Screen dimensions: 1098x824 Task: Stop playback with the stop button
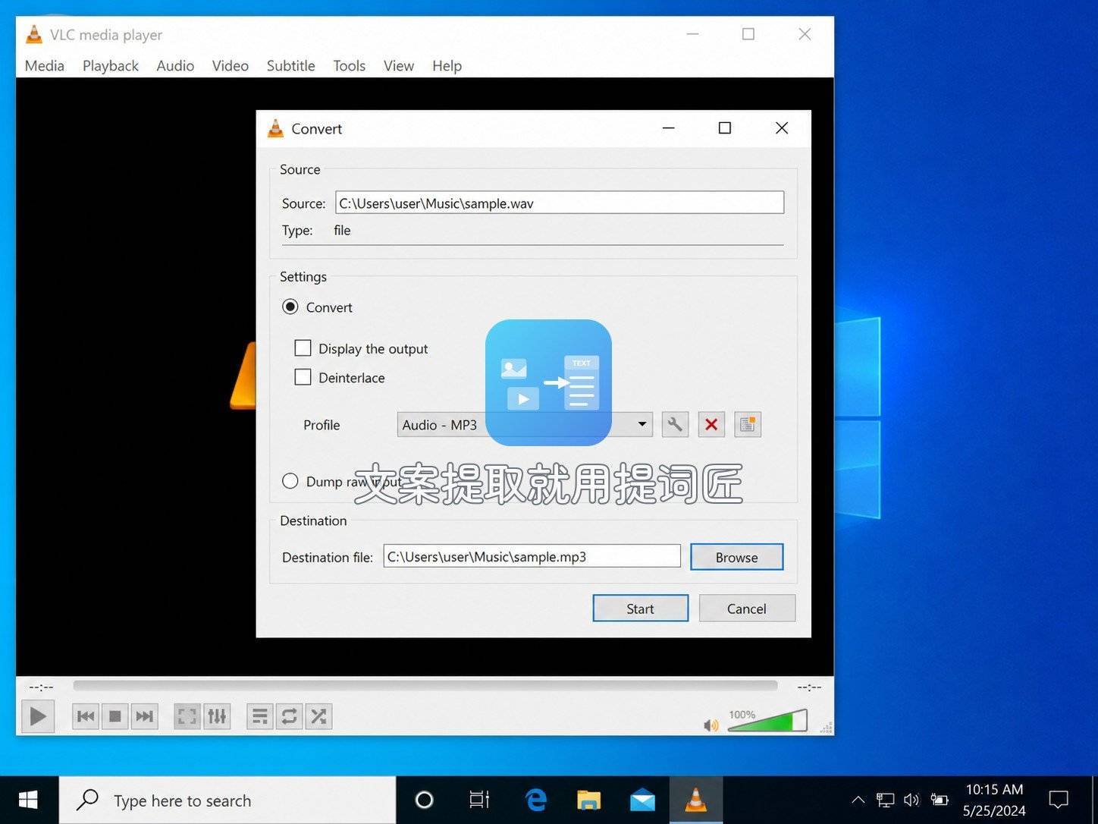click(115, 716)
